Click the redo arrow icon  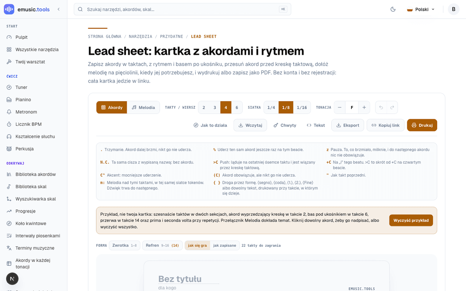392,107
